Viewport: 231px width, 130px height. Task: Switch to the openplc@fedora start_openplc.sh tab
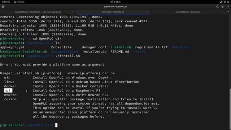pos(38,12)
